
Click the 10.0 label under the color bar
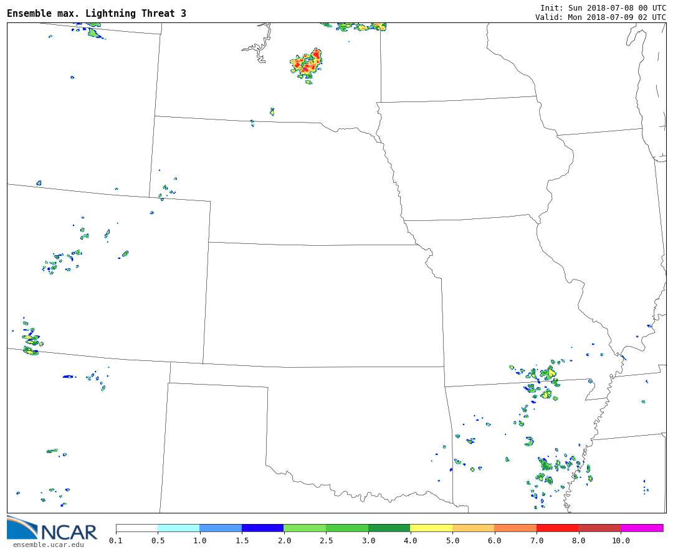click(621, 541)
